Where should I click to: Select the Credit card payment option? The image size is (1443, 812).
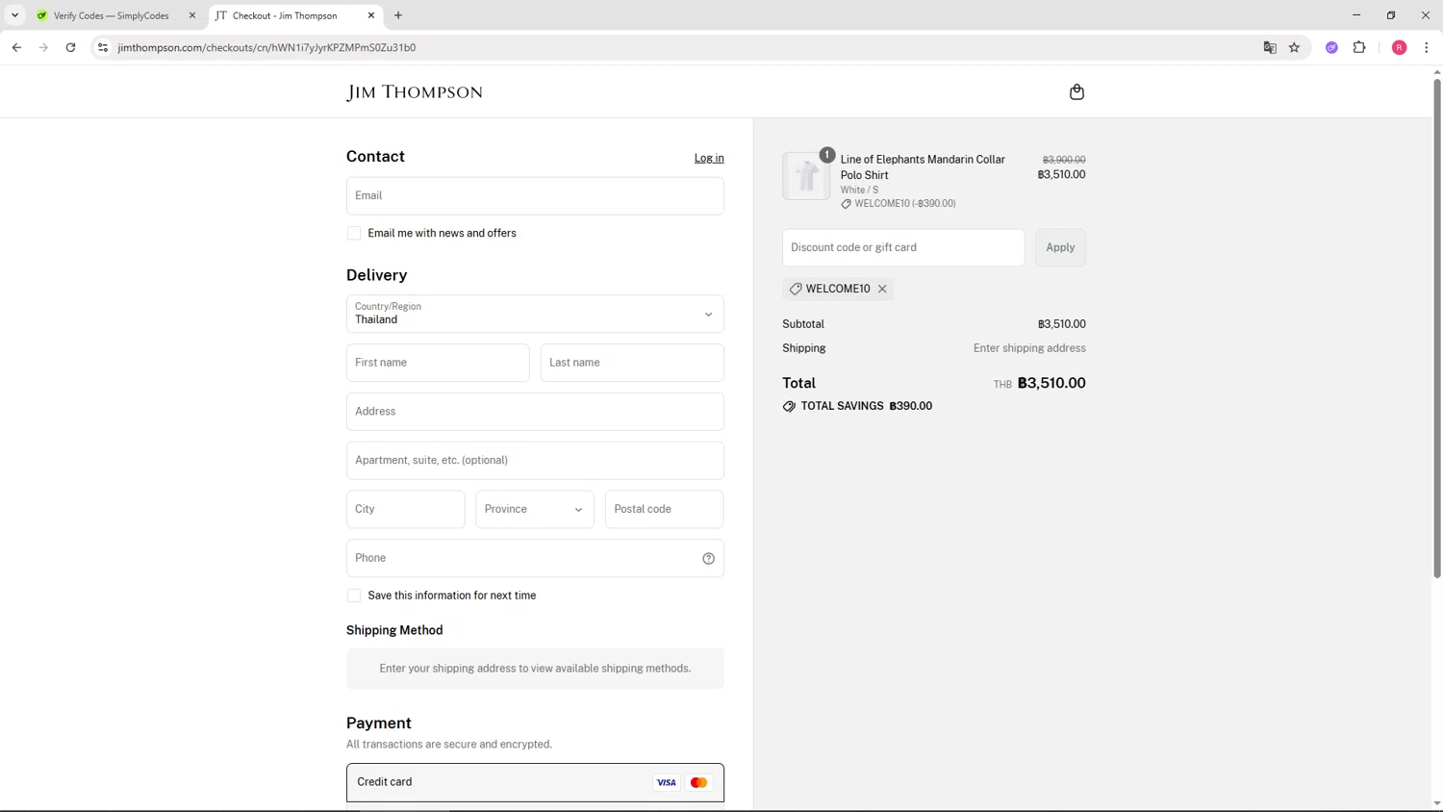click(x=535, y=782)
